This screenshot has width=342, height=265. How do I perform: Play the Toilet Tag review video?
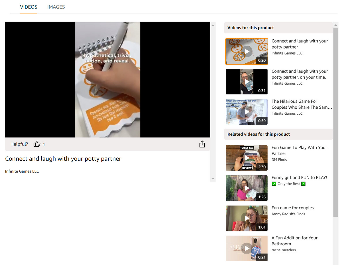click(x=247, y=158)
